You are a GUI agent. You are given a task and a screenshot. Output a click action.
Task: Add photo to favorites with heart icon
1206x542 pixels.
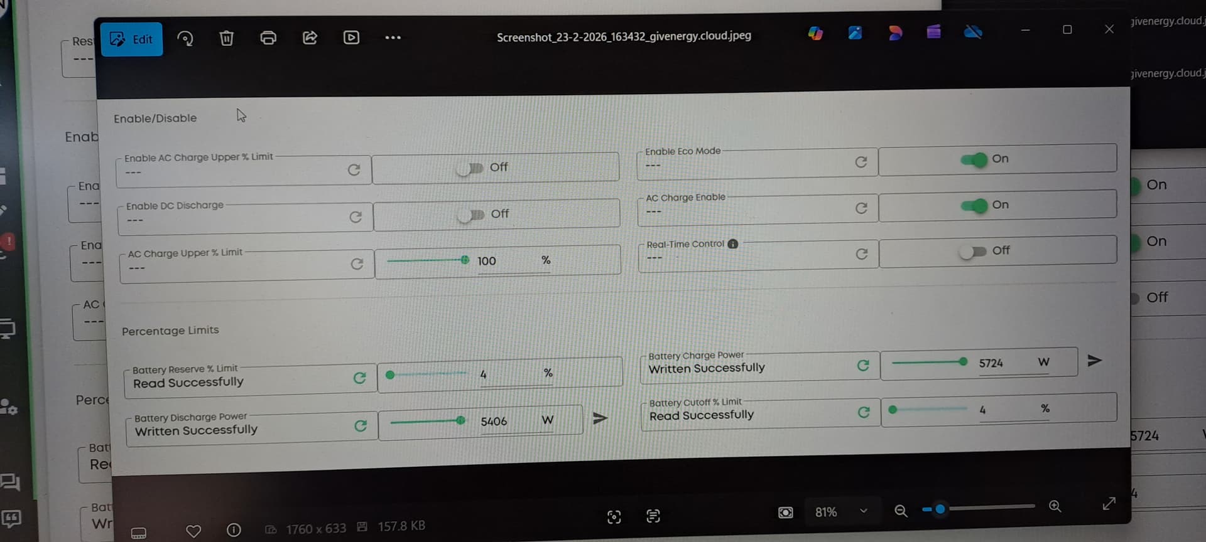point(193,531)
